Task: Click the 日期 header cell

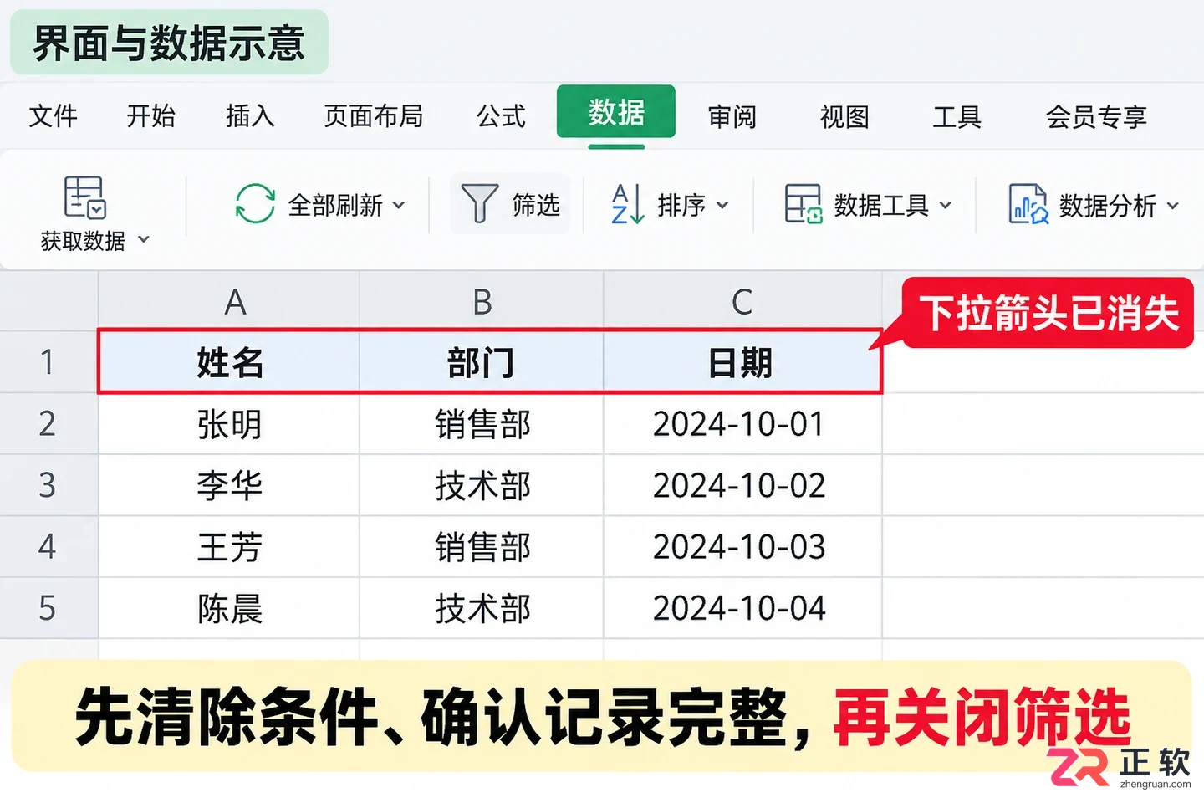Action: pos(742,362)
